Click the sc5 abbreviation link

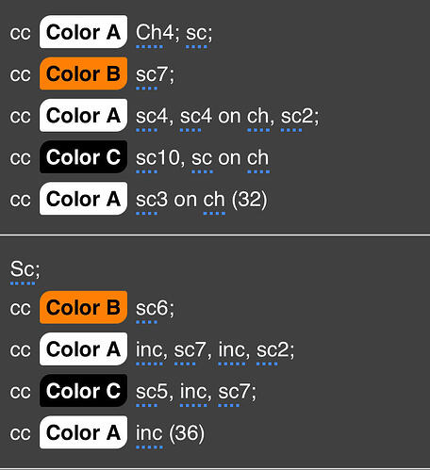coord(147,392)
